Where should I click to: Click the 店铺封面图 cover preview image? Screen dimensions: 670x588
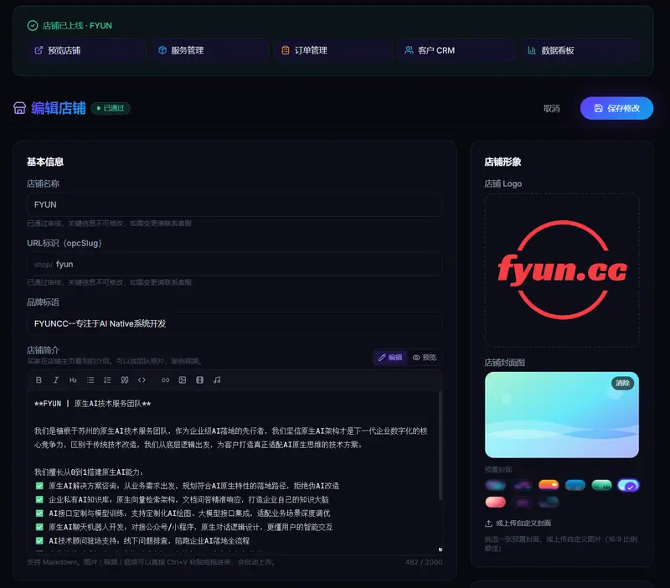(x=562, y=415)
